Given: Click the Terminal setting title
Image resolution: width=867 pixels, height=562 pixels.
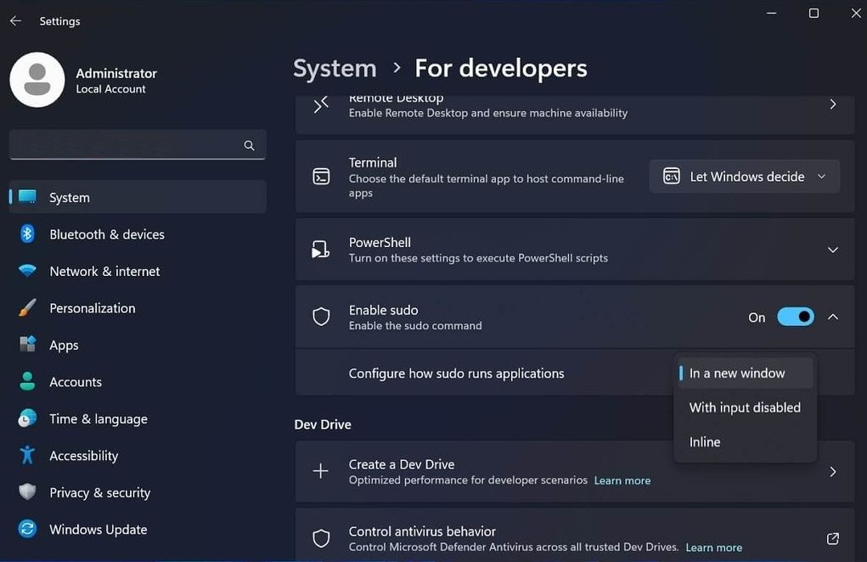Looking at the screenshot, I should pos(373,162).
